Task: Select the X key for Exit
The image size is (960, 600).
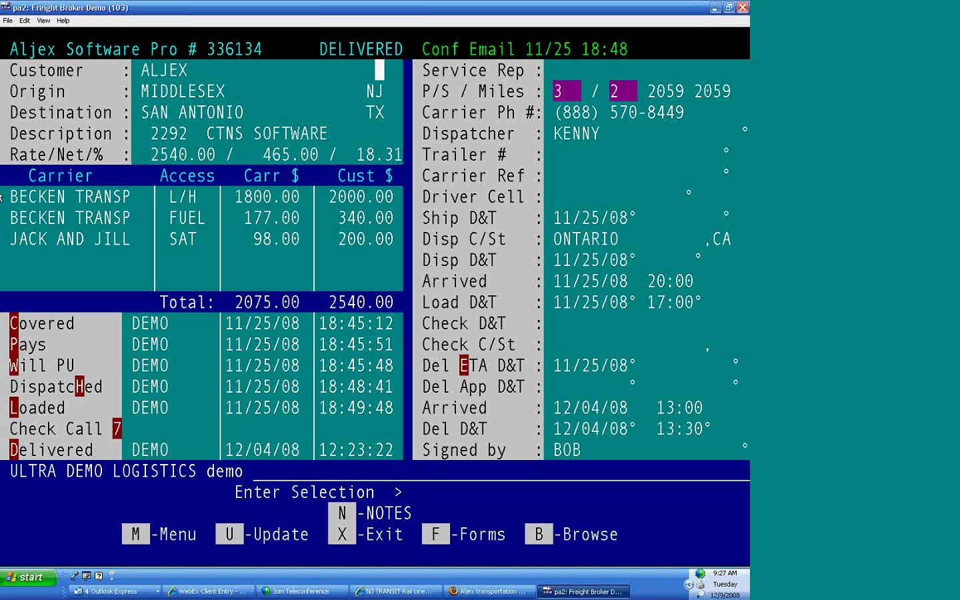Action: click(x=342, y=534)
